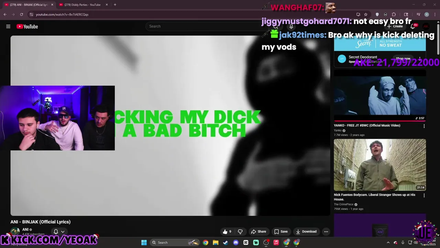Open the Windows Start menu
This screenshot has width=440, height=248.
click(144, 242)
